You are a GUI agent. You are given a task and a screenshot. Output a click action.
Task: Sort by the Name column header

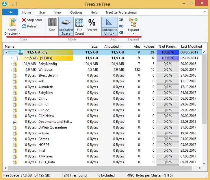(x=38, y=47)
